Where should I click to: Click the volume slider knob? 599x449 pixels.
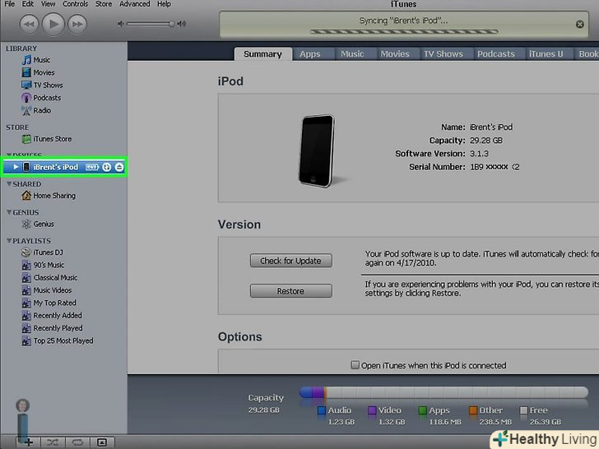(171, 24)
